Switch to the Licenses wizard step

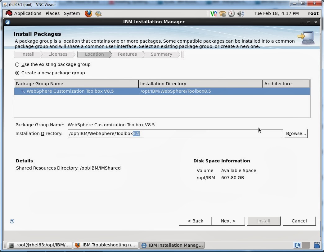(x=58, y=54)
